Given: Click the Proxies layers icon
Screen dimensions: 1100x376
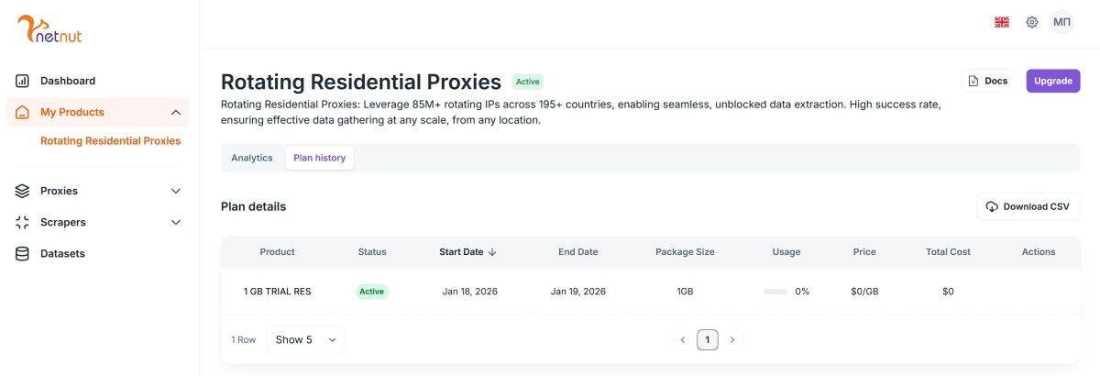Looking at the screenshot, I should click(x=23, y=191).
